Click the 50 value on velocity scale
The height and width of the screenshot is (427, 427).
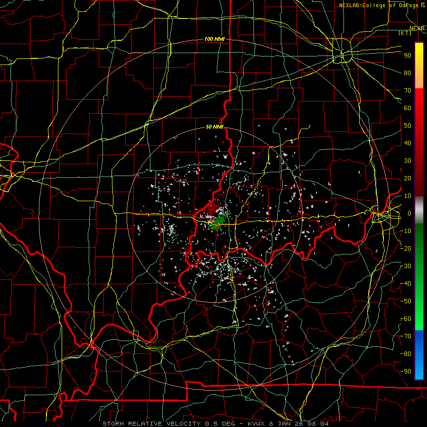point(408,126)
